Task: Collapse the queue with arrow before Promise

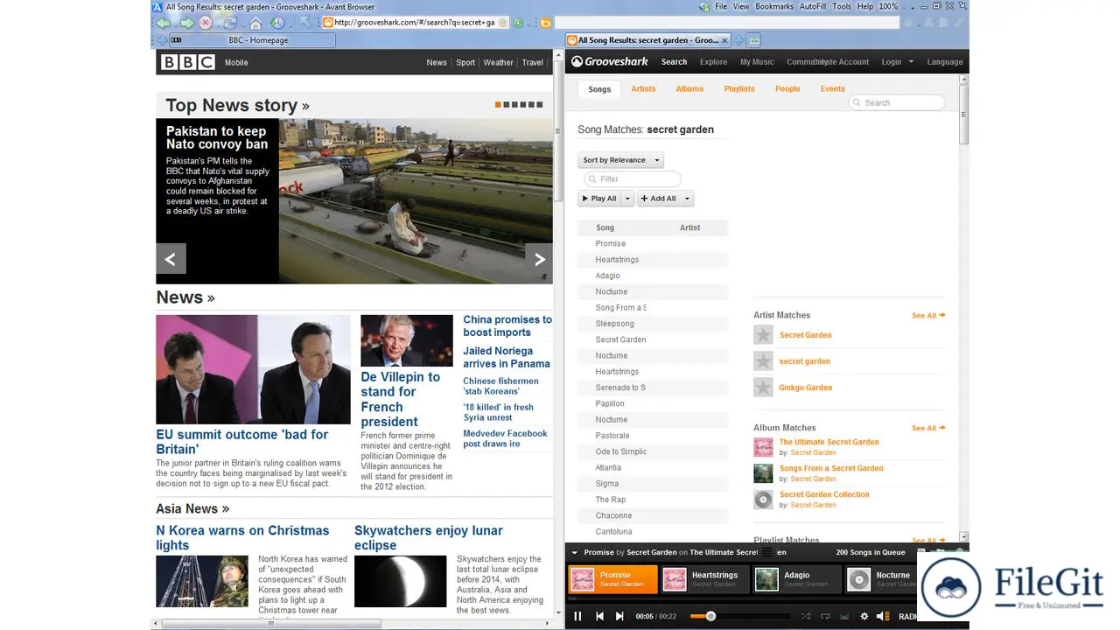Action: [x=575, y=552]
